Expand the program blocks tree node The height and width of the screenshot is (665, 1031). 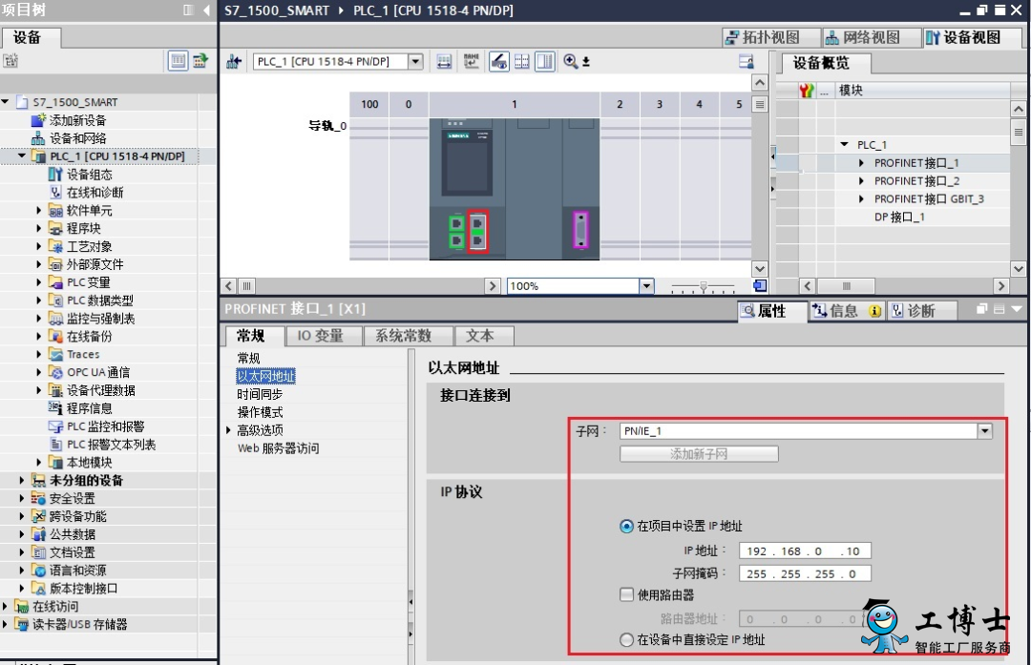[x=38, y=229]
